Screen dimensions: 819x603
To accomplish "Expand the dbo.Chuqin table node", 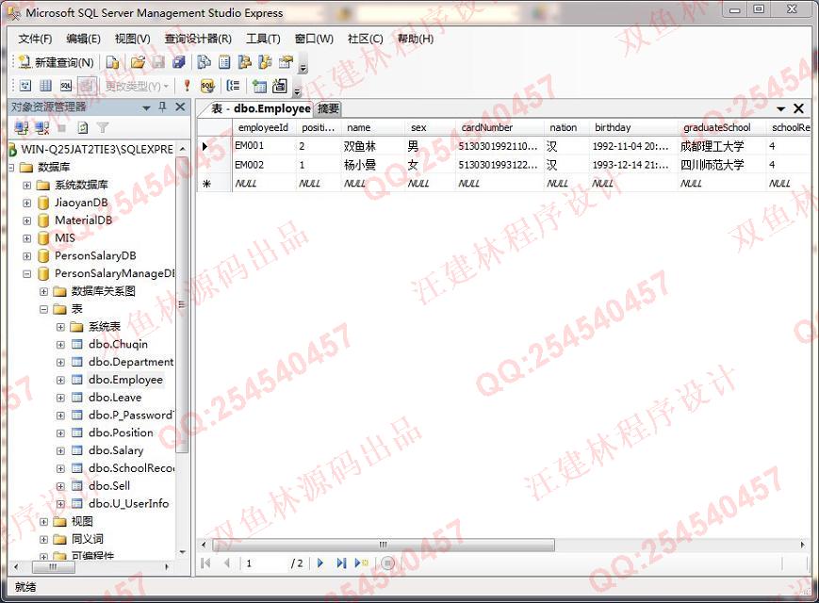I will click(x=60, y=345).
